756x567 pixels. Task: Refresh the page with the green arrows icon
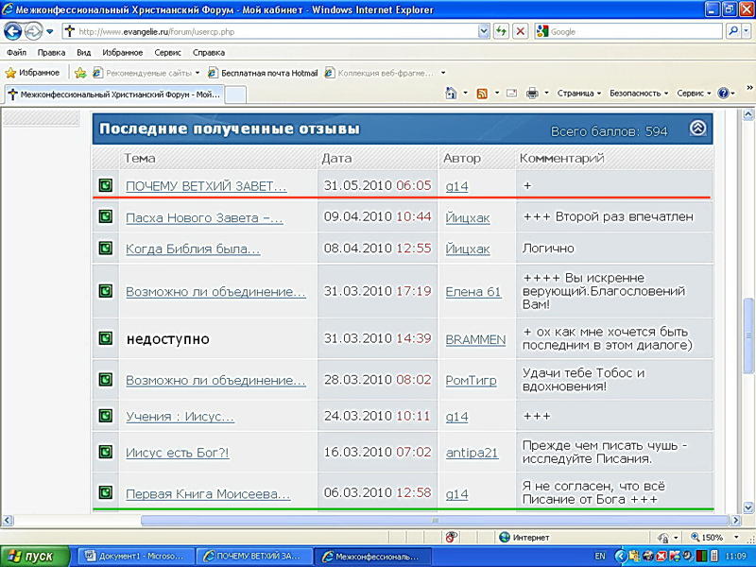click(502, 31)
